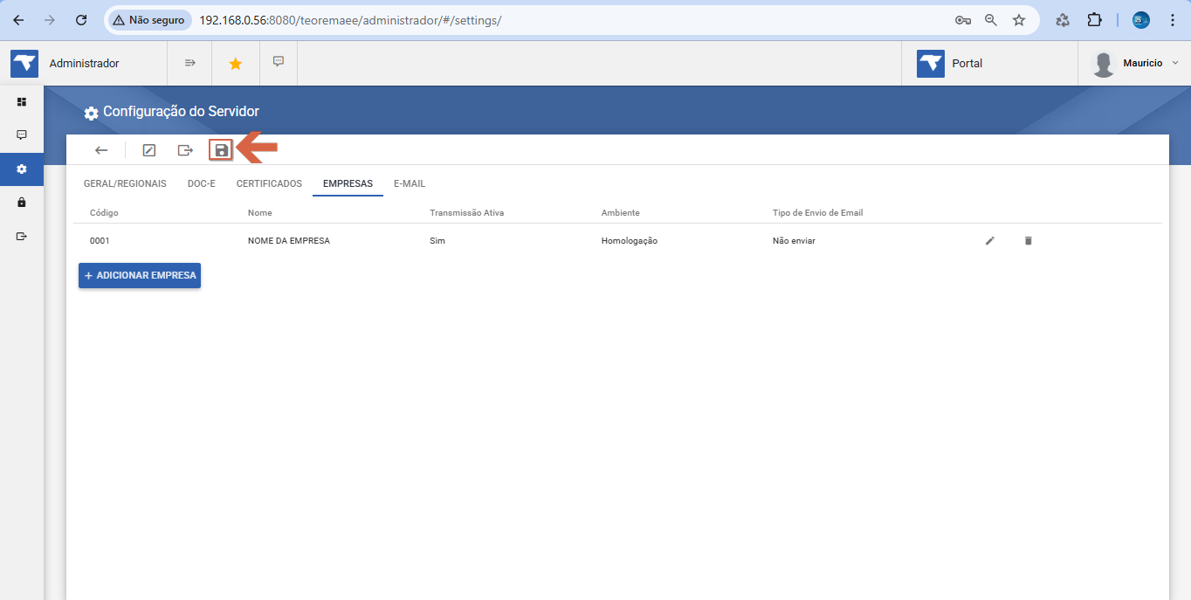Switch to the DOC-E tab
Screen dimensions: 1191x600
coord(202,183)
